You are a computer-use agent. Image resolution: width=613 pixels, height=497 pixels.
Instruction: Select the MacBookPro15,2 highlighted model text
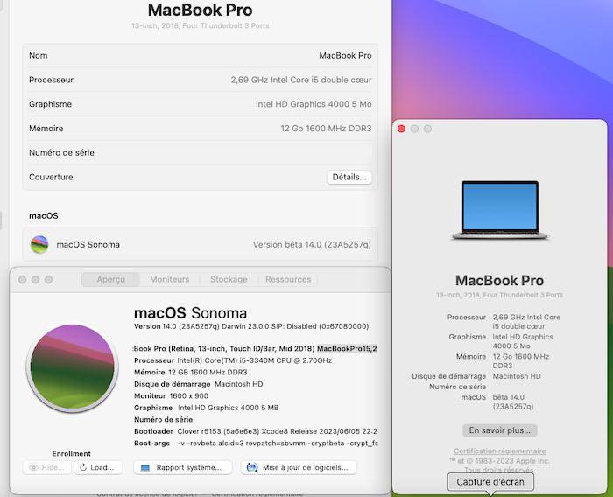[347, 348]
